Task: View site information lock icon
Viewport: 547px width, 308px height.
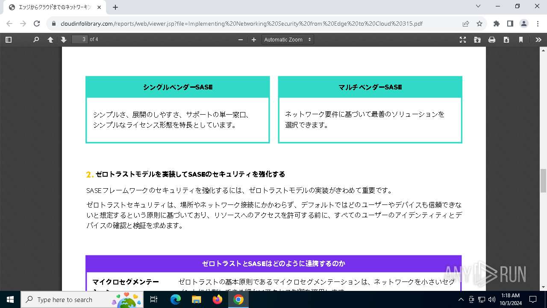Action: click(x=54, y=24)
